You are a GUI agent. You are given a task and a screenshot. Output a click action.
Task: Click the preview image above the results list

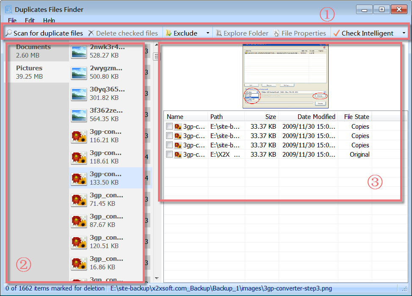285,77
